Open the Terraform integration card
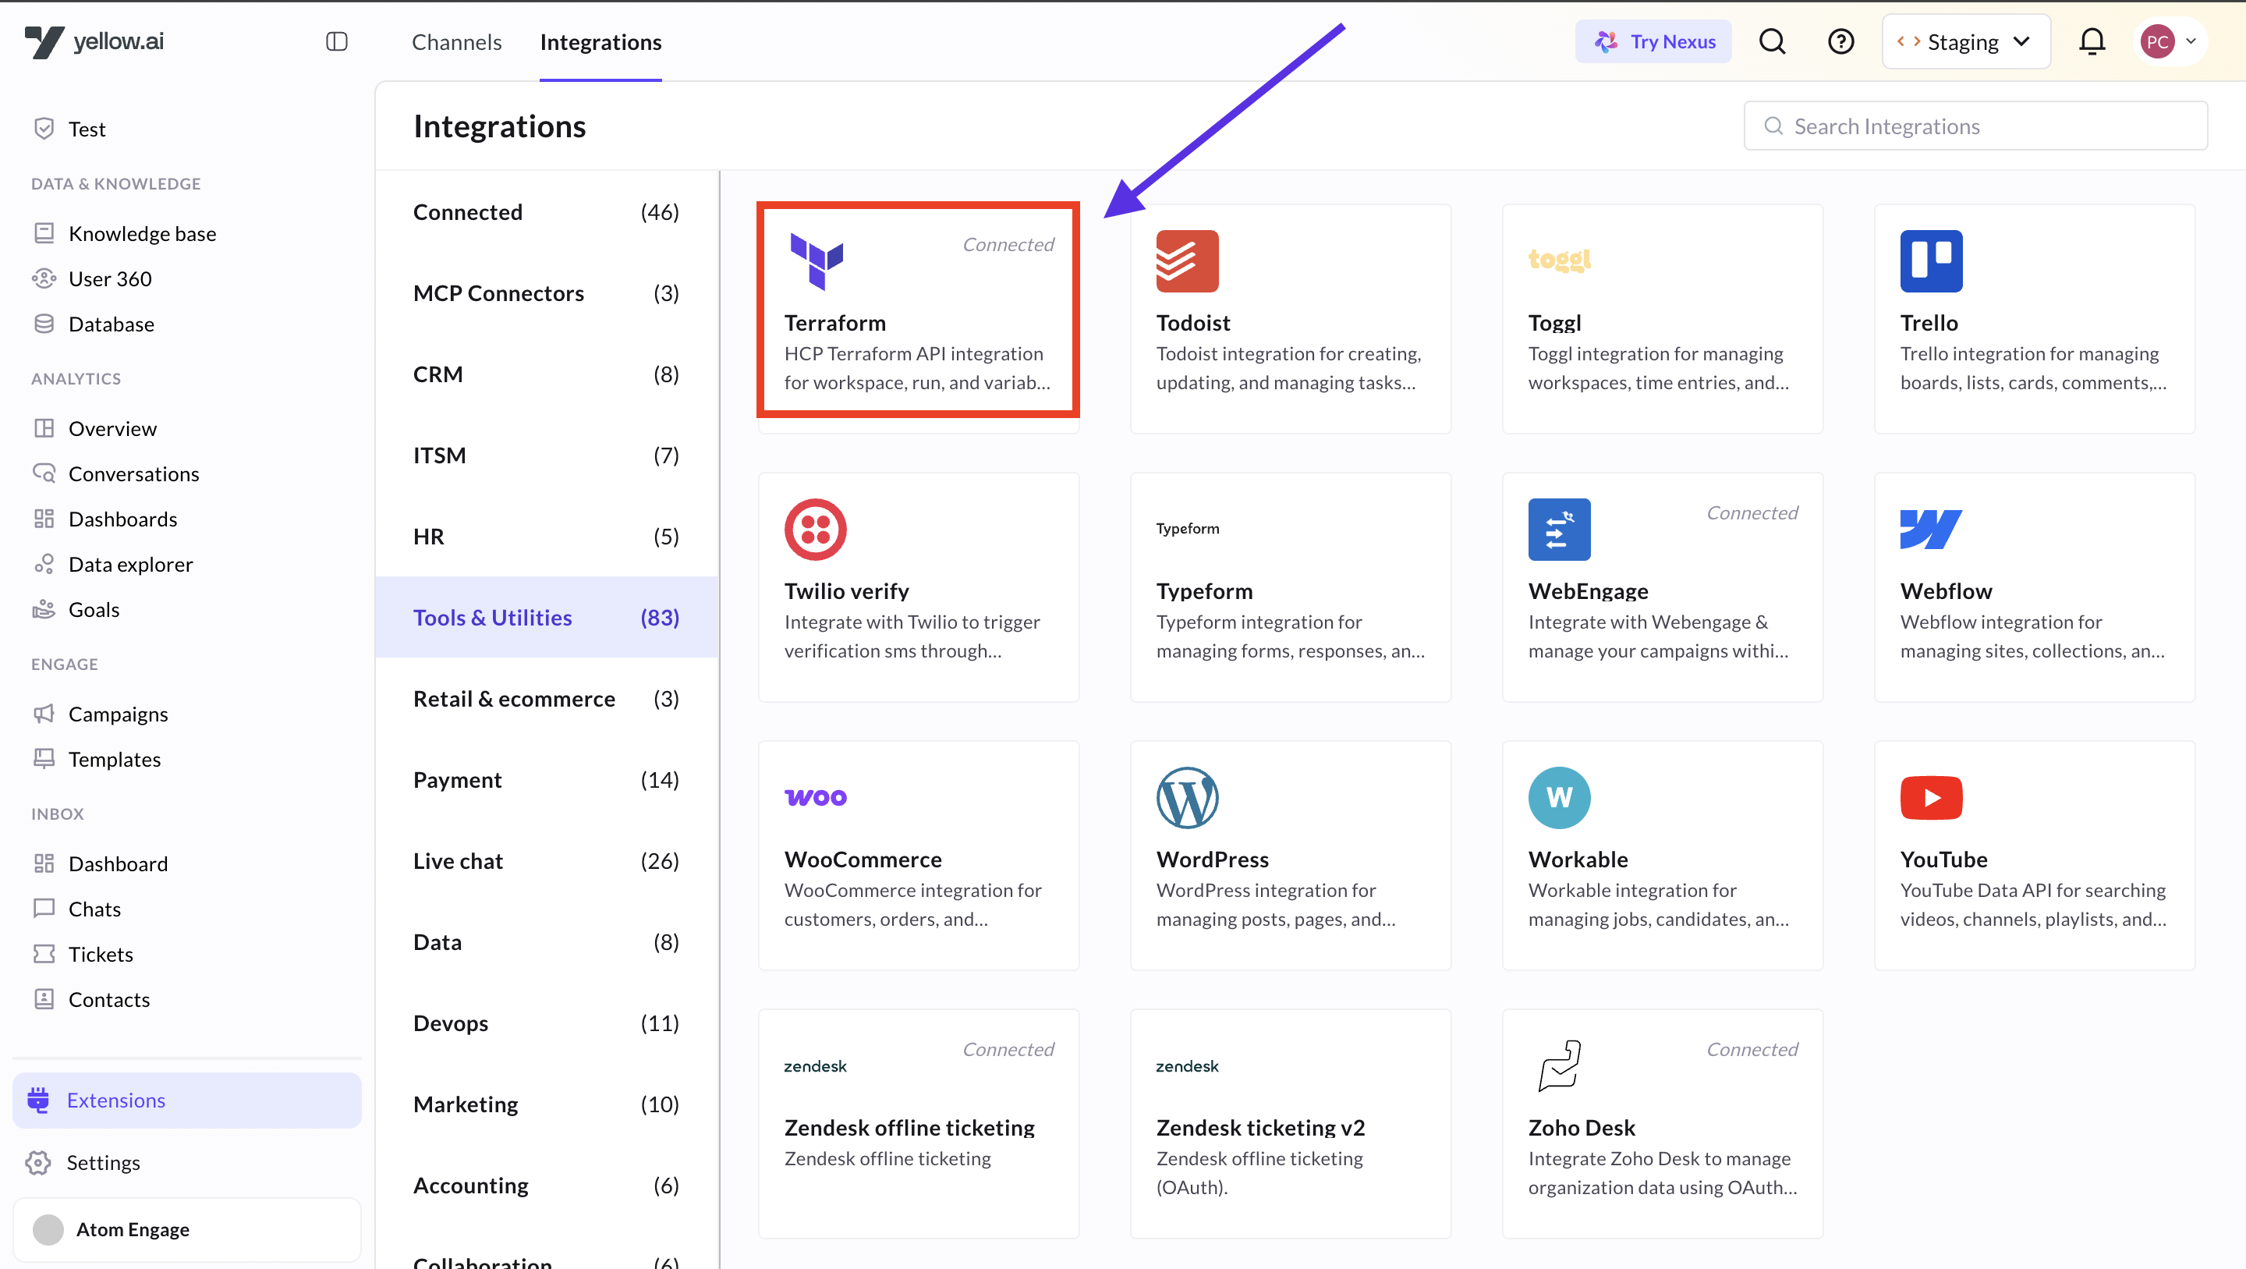 pos(919,318)
